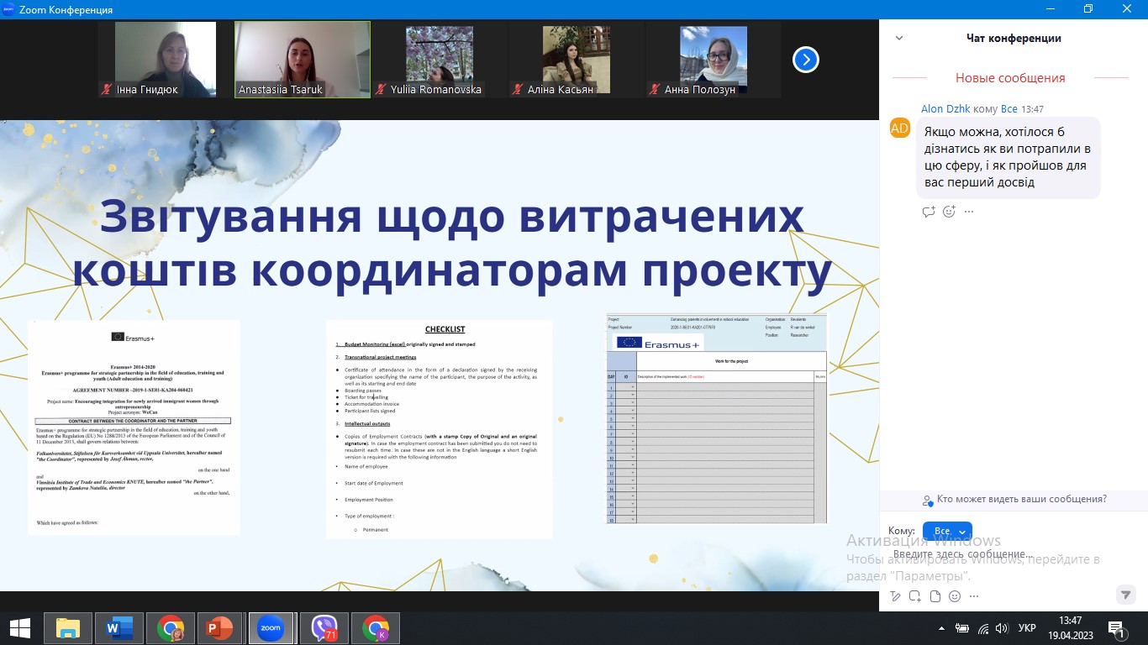Collapse the chat panel using header chevron
This screenshot has height=645, width=1148.
tap(898, 39)
